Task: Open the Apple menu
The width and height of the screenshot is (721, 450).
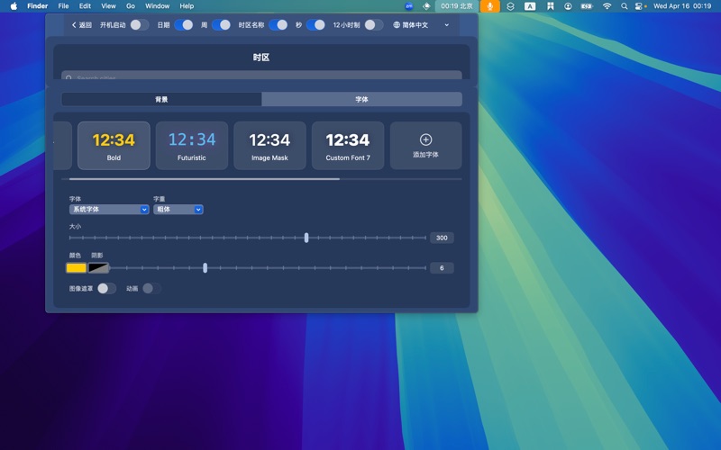Action: coord(14,6)
